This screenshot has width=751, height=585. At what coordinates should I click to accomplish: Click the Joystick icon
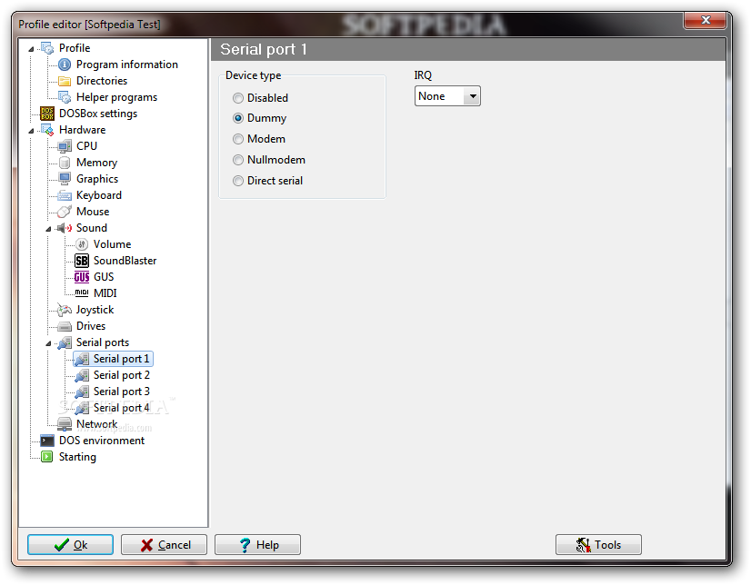65,310
